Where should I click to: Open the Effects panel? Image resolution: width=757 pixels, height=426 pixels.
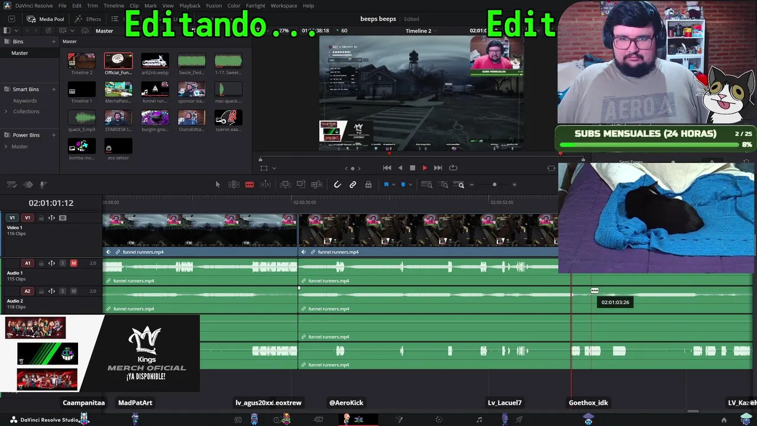pyautogui.click(x=89, y=19)
